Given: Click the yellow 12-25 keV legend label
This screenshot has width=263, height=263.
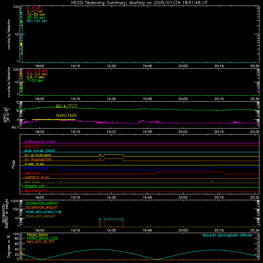Looking at the screenshot, I should click(36, 14).
